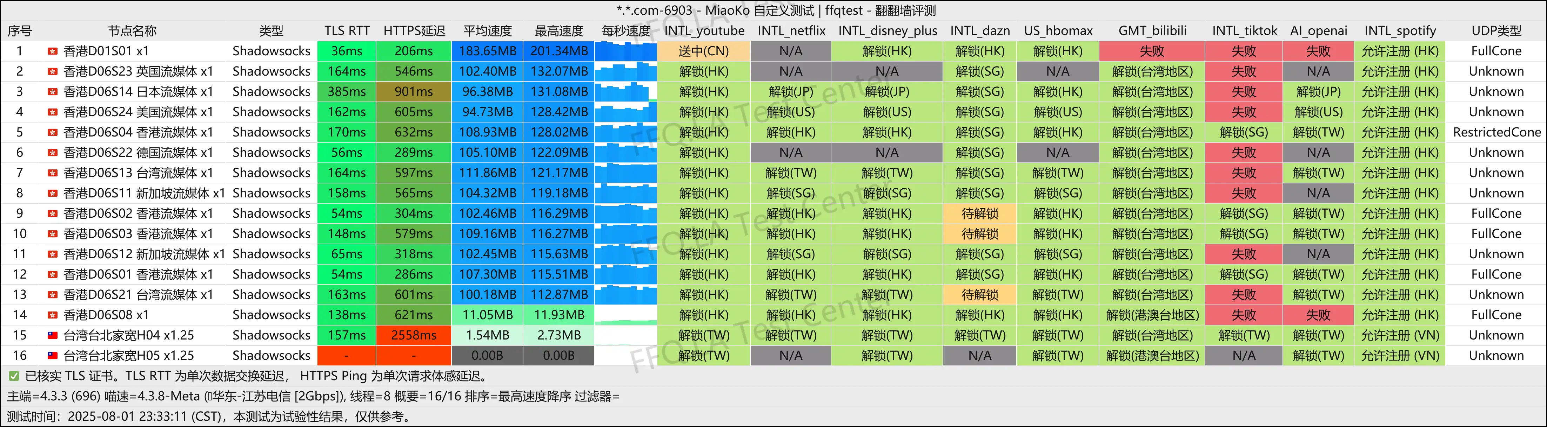Click the GMT_bilibili column header

point(1152,30)
